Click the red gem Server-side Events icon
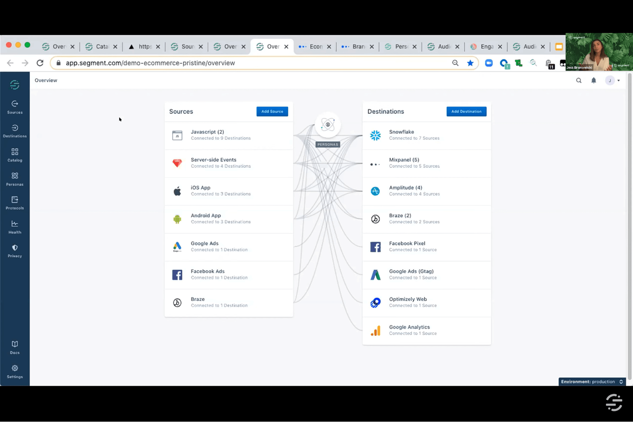633x422 pixels. pyautogui.click(x=177, y=163)
